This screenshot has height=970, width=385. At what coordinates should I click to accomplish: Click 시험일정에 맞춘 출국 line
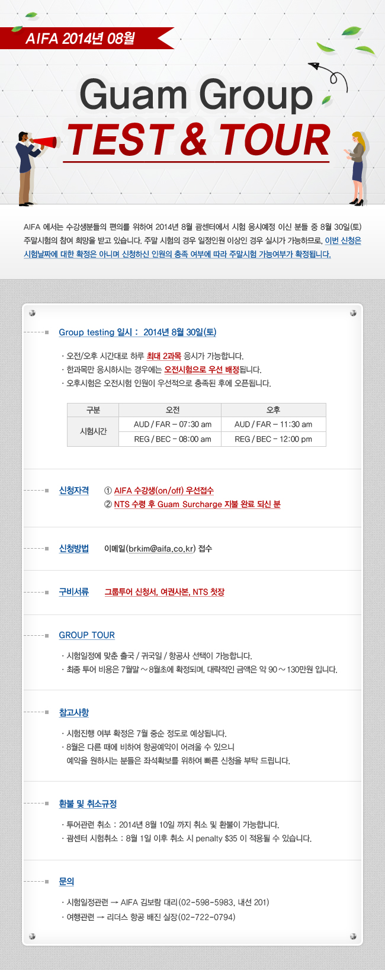157,656
